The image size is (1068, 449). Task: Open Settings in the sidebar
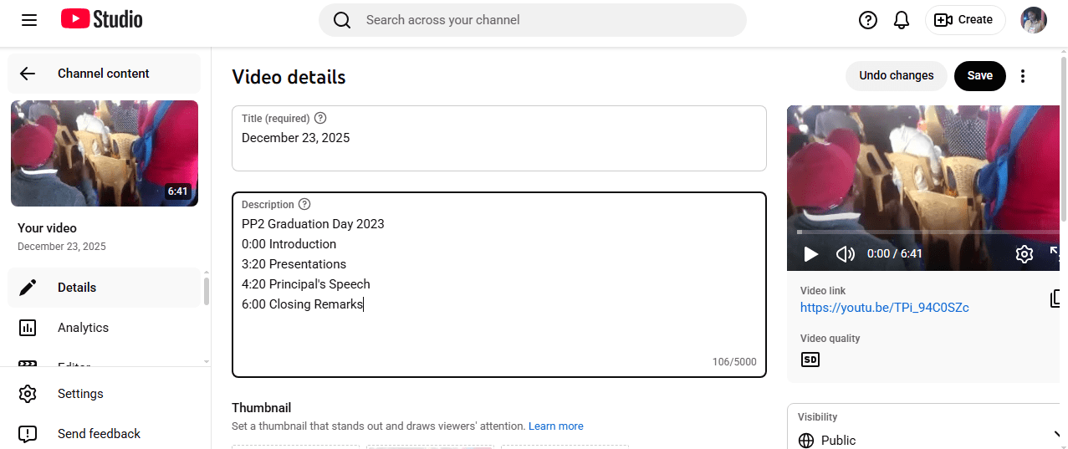(80, 394)
